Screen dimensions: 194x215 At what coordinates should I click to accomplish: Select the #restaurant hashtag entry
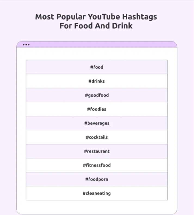(97, 151)
